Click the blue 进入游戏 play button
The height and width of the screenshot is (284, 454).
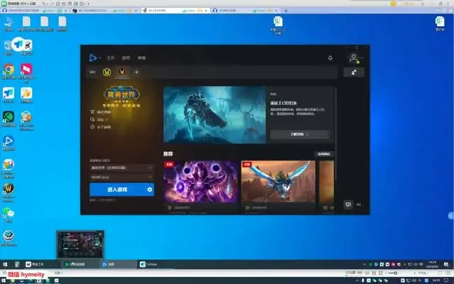click(x=116, y=190)
